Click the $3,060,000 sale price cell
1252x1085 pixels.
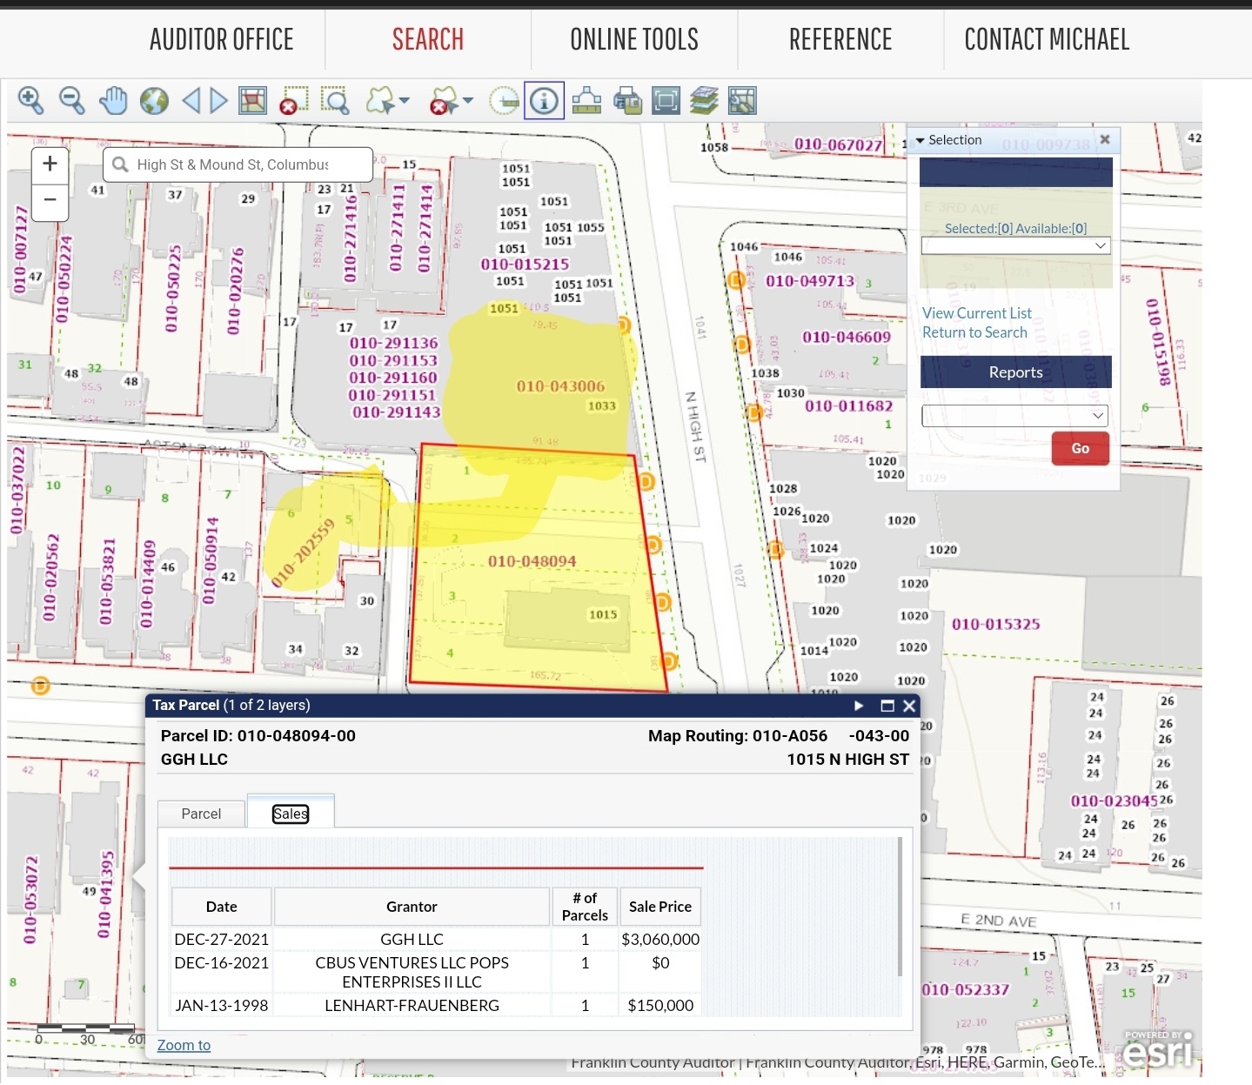click(660, 940)
